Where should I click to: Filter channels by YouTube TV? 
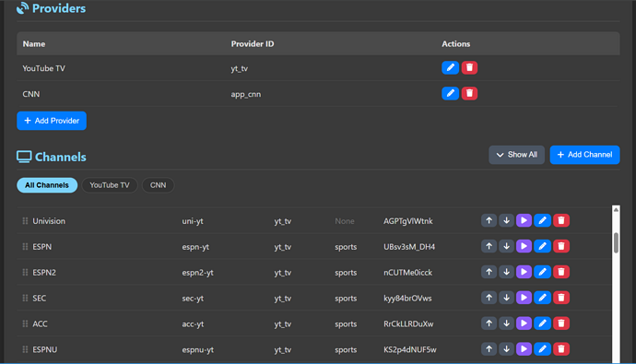click(110, 185)
